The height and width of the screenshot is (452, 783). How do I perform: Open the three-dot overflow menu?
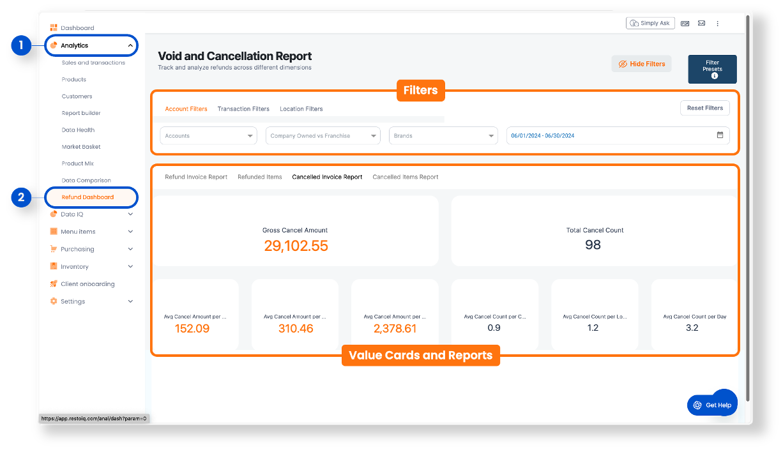717,23
